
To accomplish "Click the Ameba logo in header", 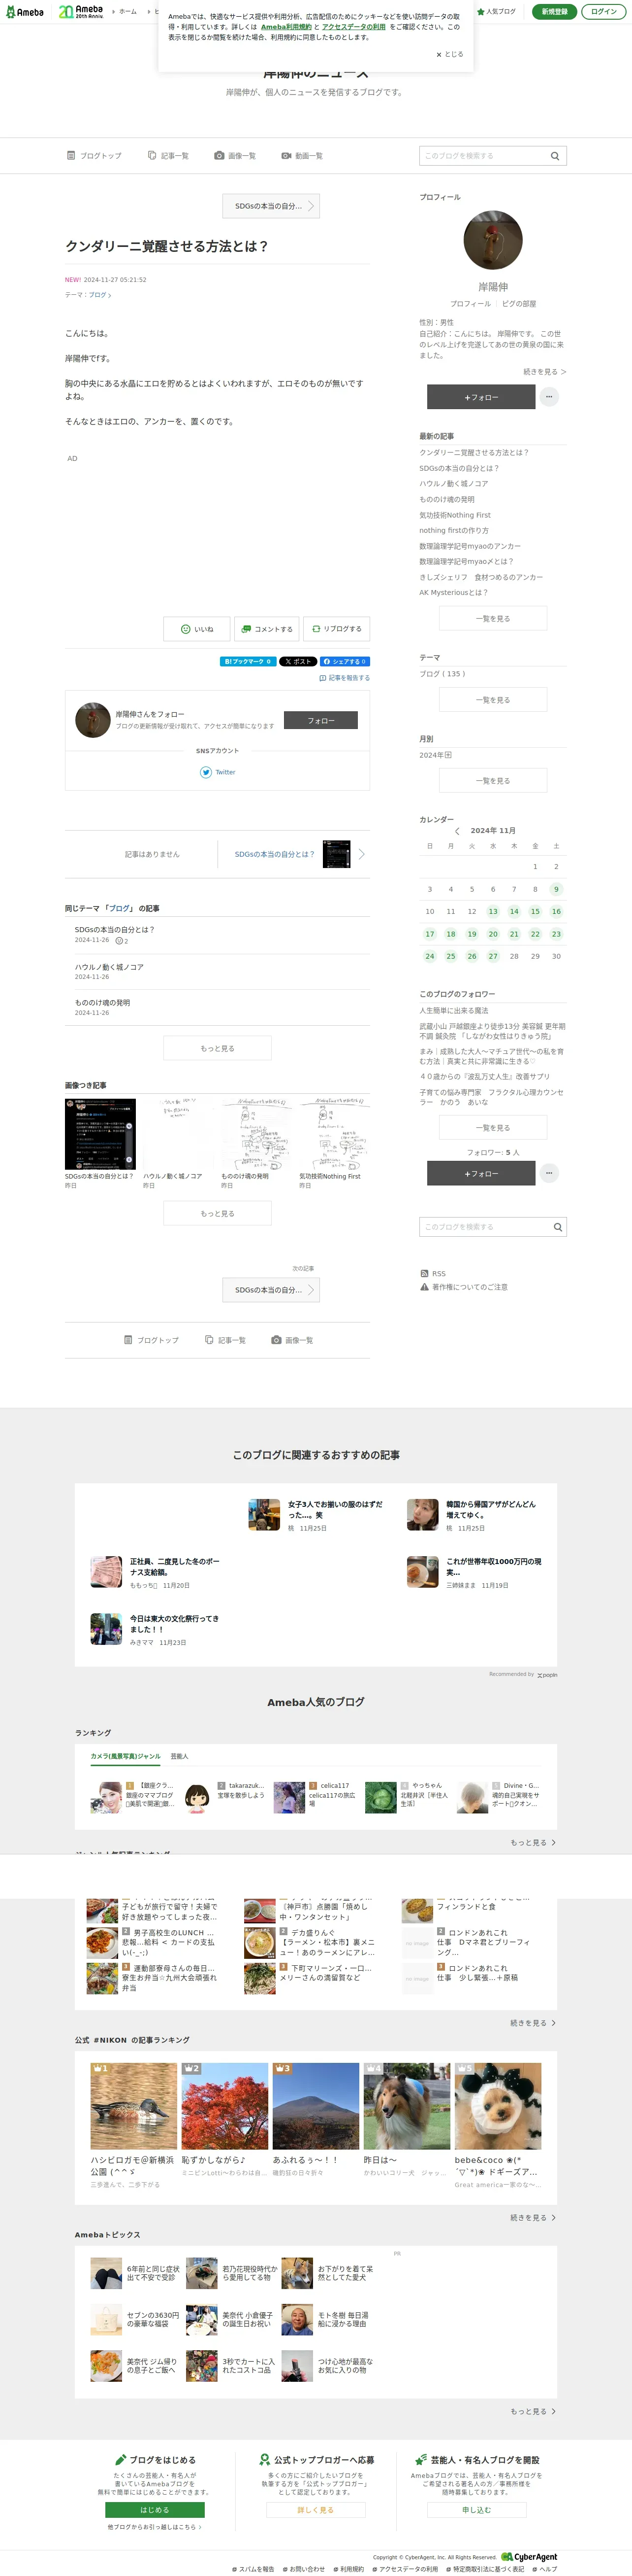I will click(x=24, y=12).
